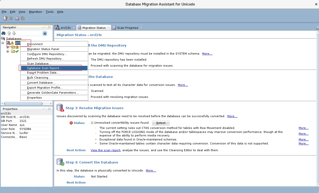The height and width of the screenshot is (193, 319).
Task: Click the Paste icon on the toolbar
Action: click(23, 18)
